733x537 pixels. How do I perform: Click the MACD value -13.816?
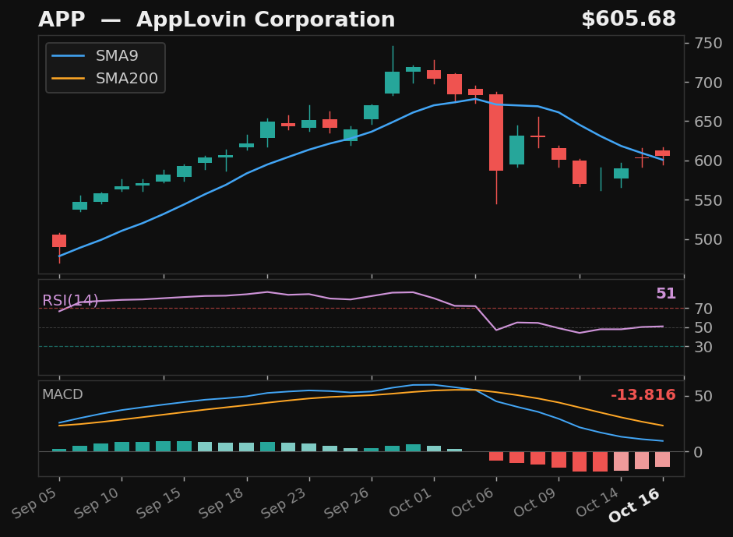point(643,395)
